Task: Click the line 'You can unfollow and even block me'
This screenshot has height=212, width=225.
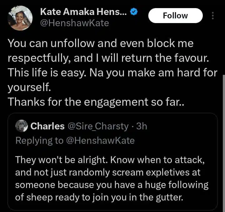Action: 100,44
